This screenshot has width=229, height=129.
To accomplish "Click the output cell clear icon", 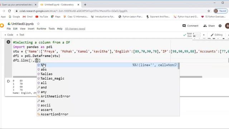I will 9,81.
